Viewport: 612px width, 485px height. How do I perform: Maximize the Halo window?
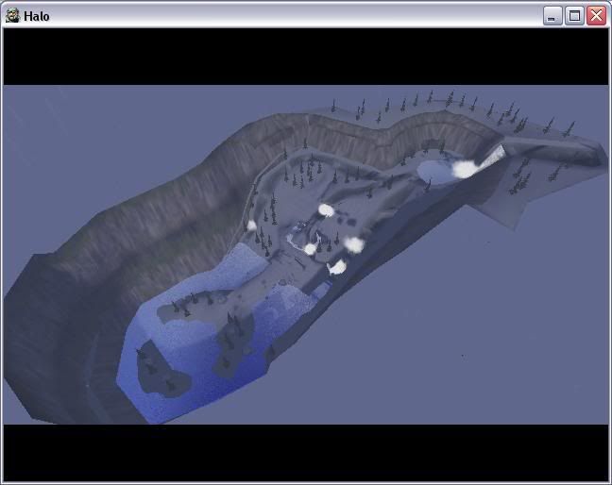(574, 16)
